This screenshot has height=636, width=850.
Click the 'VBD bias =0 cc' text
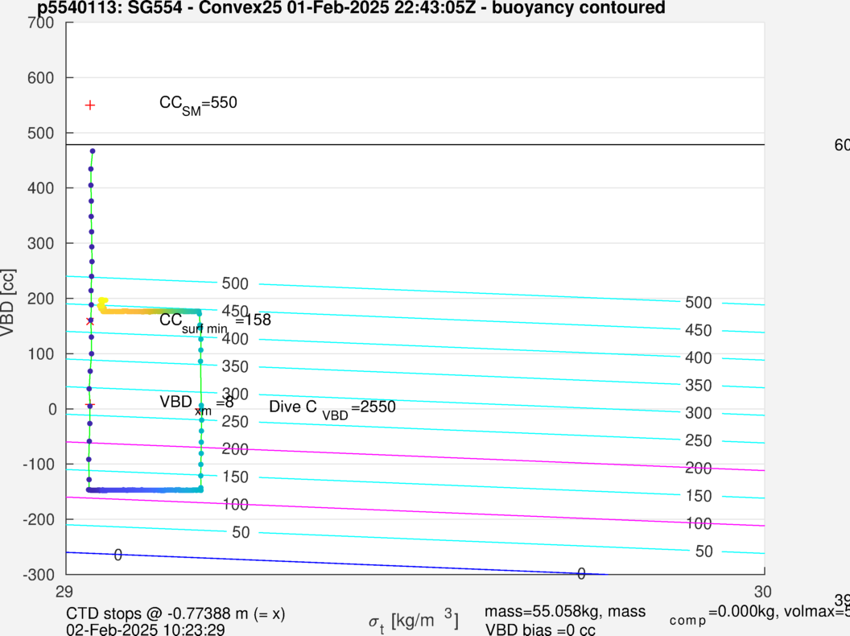pos(540,630)
